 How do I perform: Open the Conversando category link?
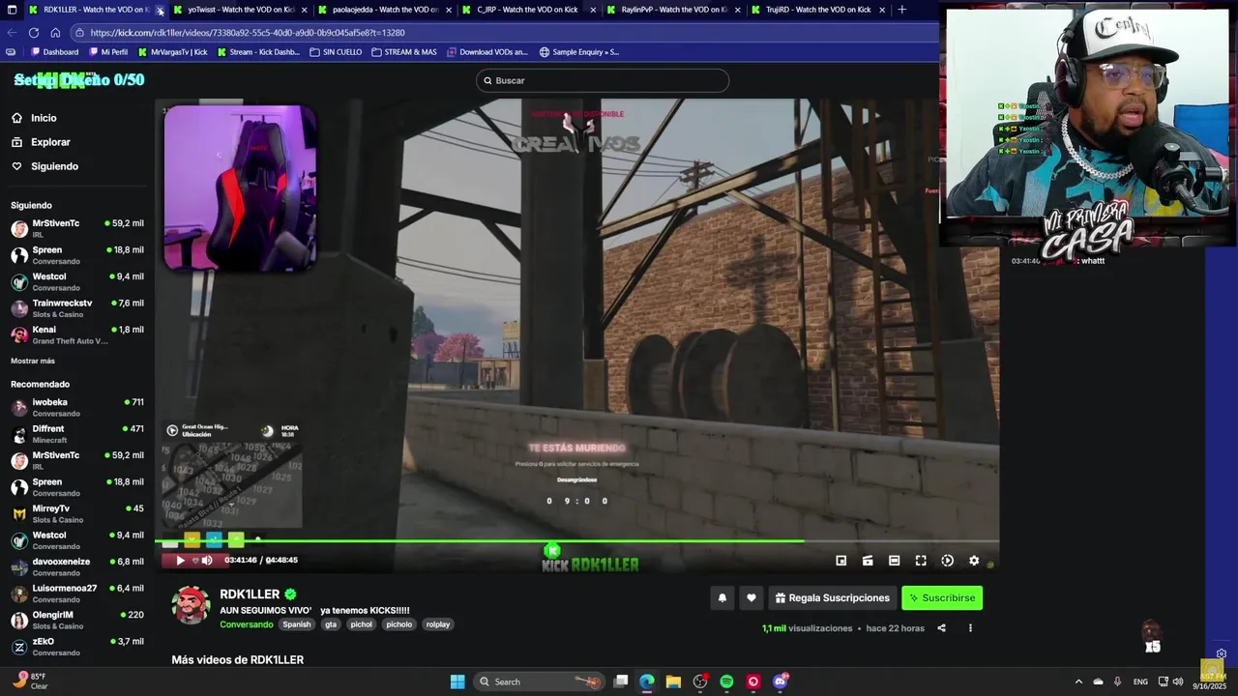[247, 624]
